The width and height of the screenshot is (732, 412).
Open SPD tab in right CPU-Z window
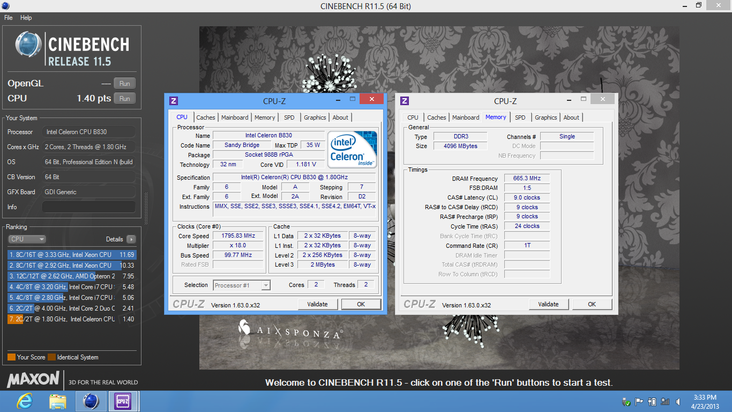click(x=520, y=117)
